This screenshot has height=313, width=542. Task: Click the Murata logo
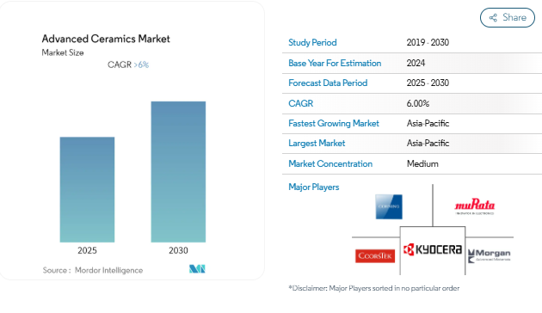click(x=475, y=206)
